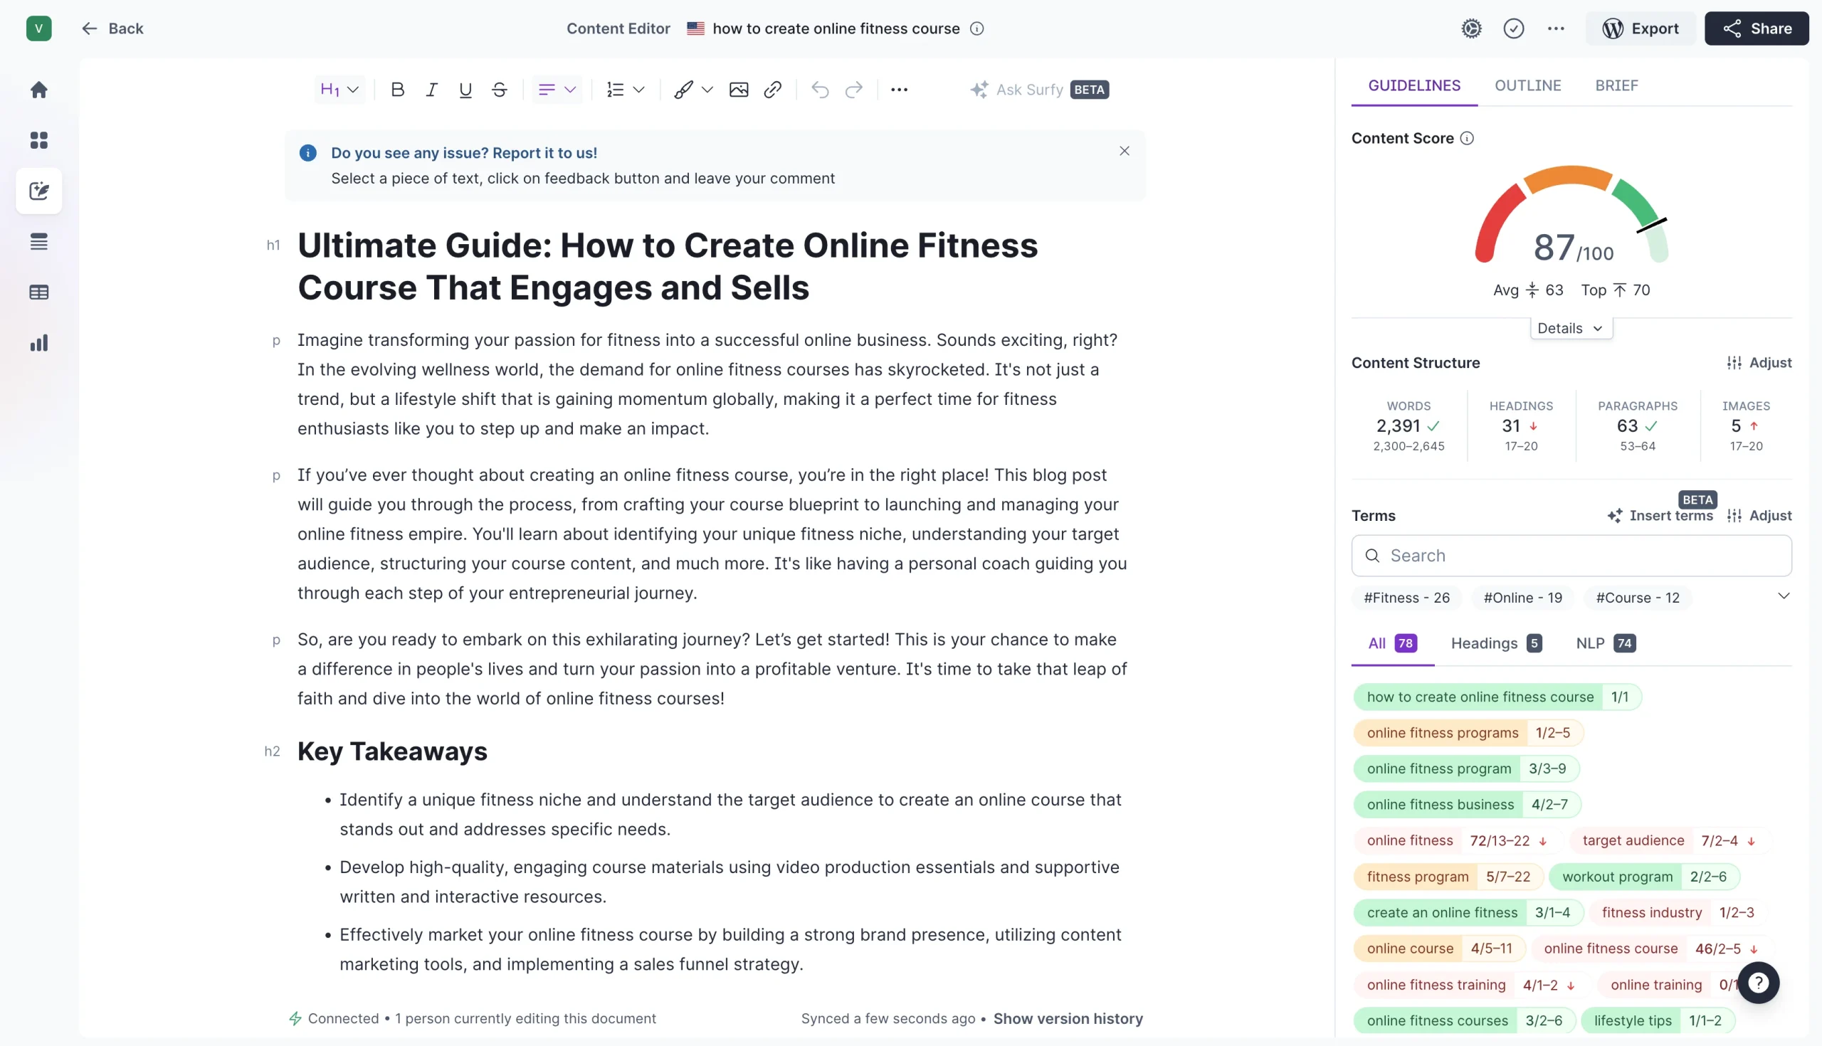Click the highlighter color tool icon
This screenshot has width=1822, height=1046.
pos(683,90)
